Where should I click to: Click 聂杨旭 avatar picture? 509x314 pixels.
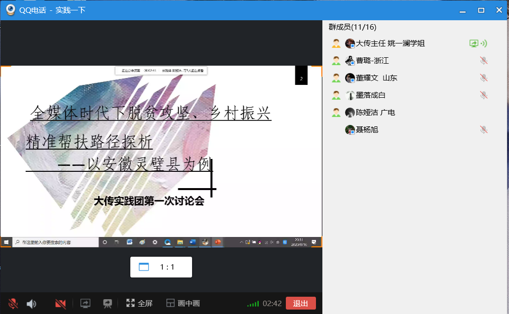coord(350,130)
